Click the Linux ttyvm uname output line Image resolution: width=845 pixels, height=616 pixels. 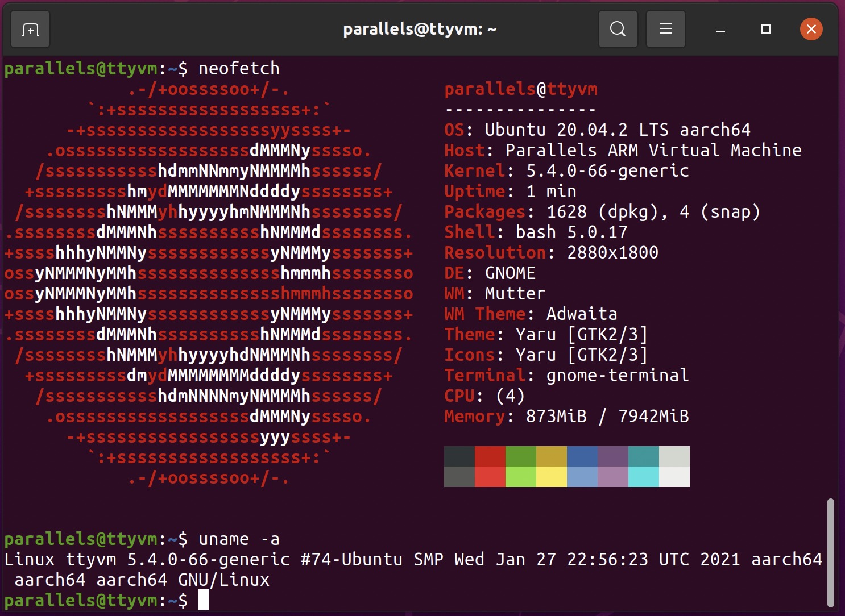tap(413, 560)
